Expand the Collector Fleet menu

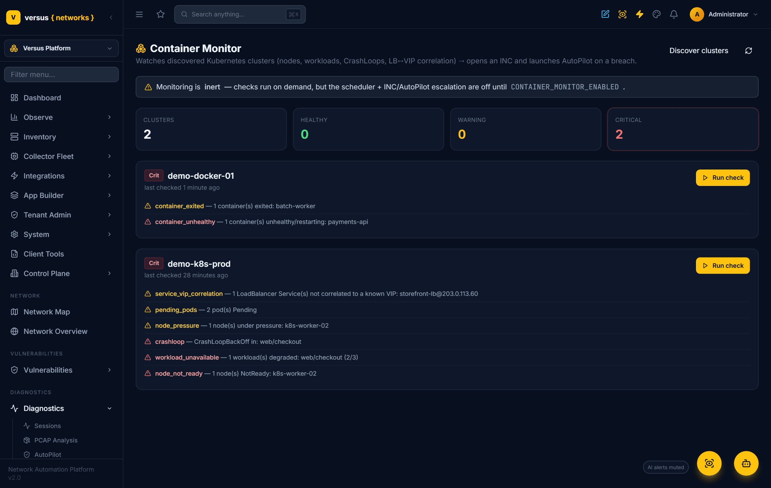coord(61,156)
